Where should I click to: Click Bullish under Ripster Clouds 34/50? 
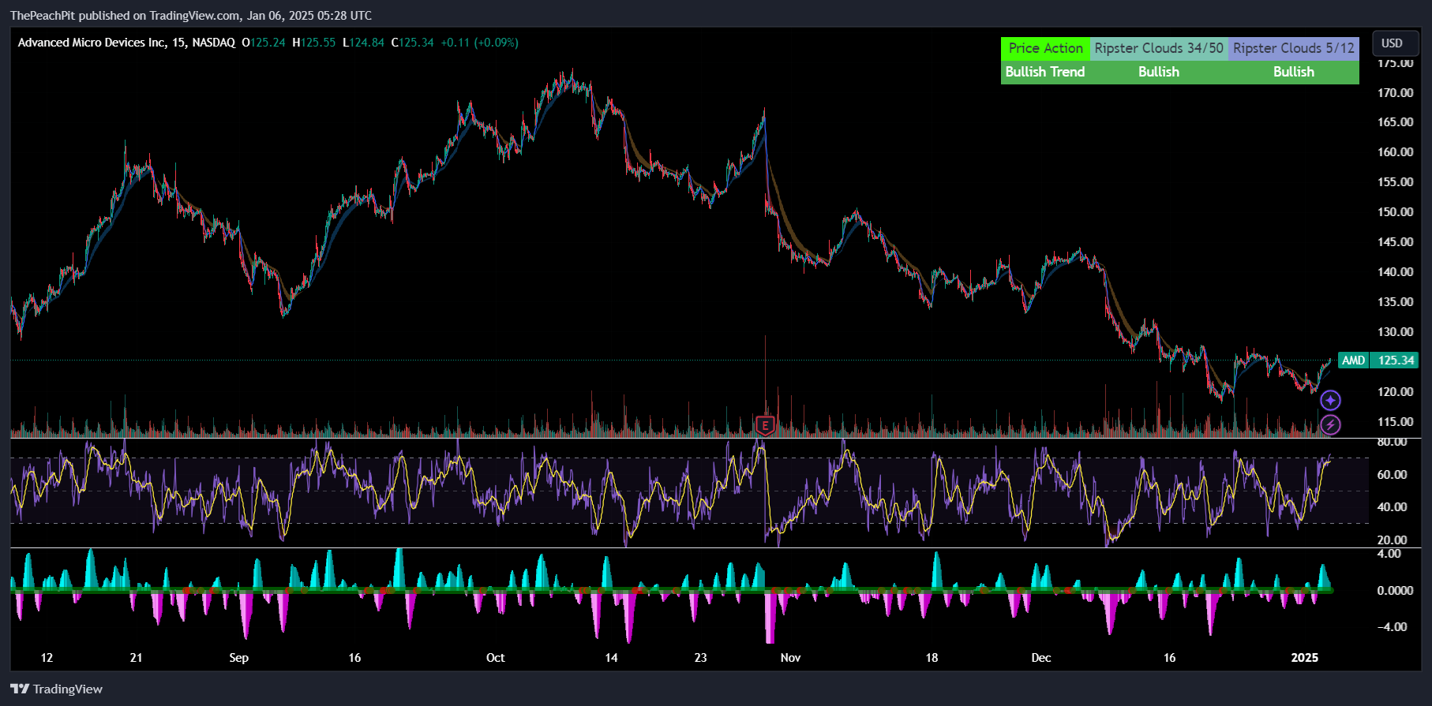pos(1159,72)
